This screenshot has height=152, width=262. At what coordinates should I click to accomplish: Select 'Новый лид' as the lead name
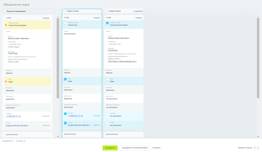click(x=65, y=23)
